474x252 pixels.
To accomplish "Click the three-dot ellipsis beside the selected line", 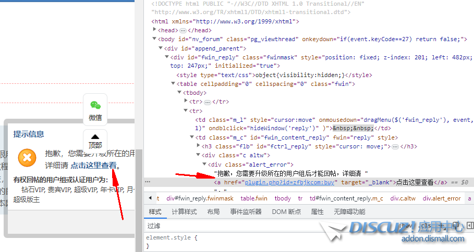I will (x=148, y=182).
